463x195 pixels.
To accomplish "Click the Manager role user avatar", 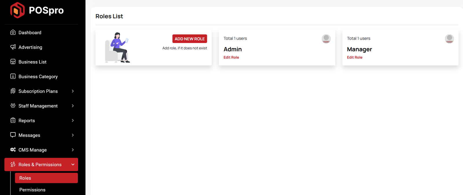I will (449, 39).
